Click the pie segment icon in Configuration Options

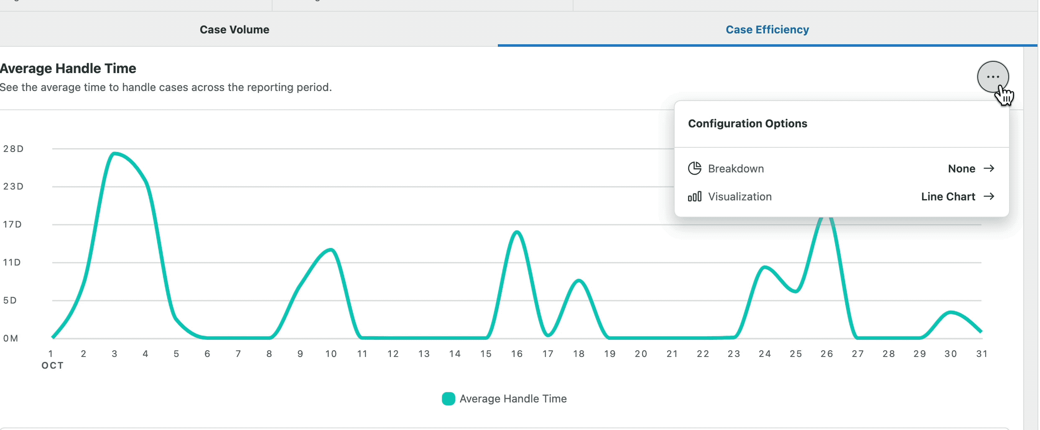coord(695,168)
